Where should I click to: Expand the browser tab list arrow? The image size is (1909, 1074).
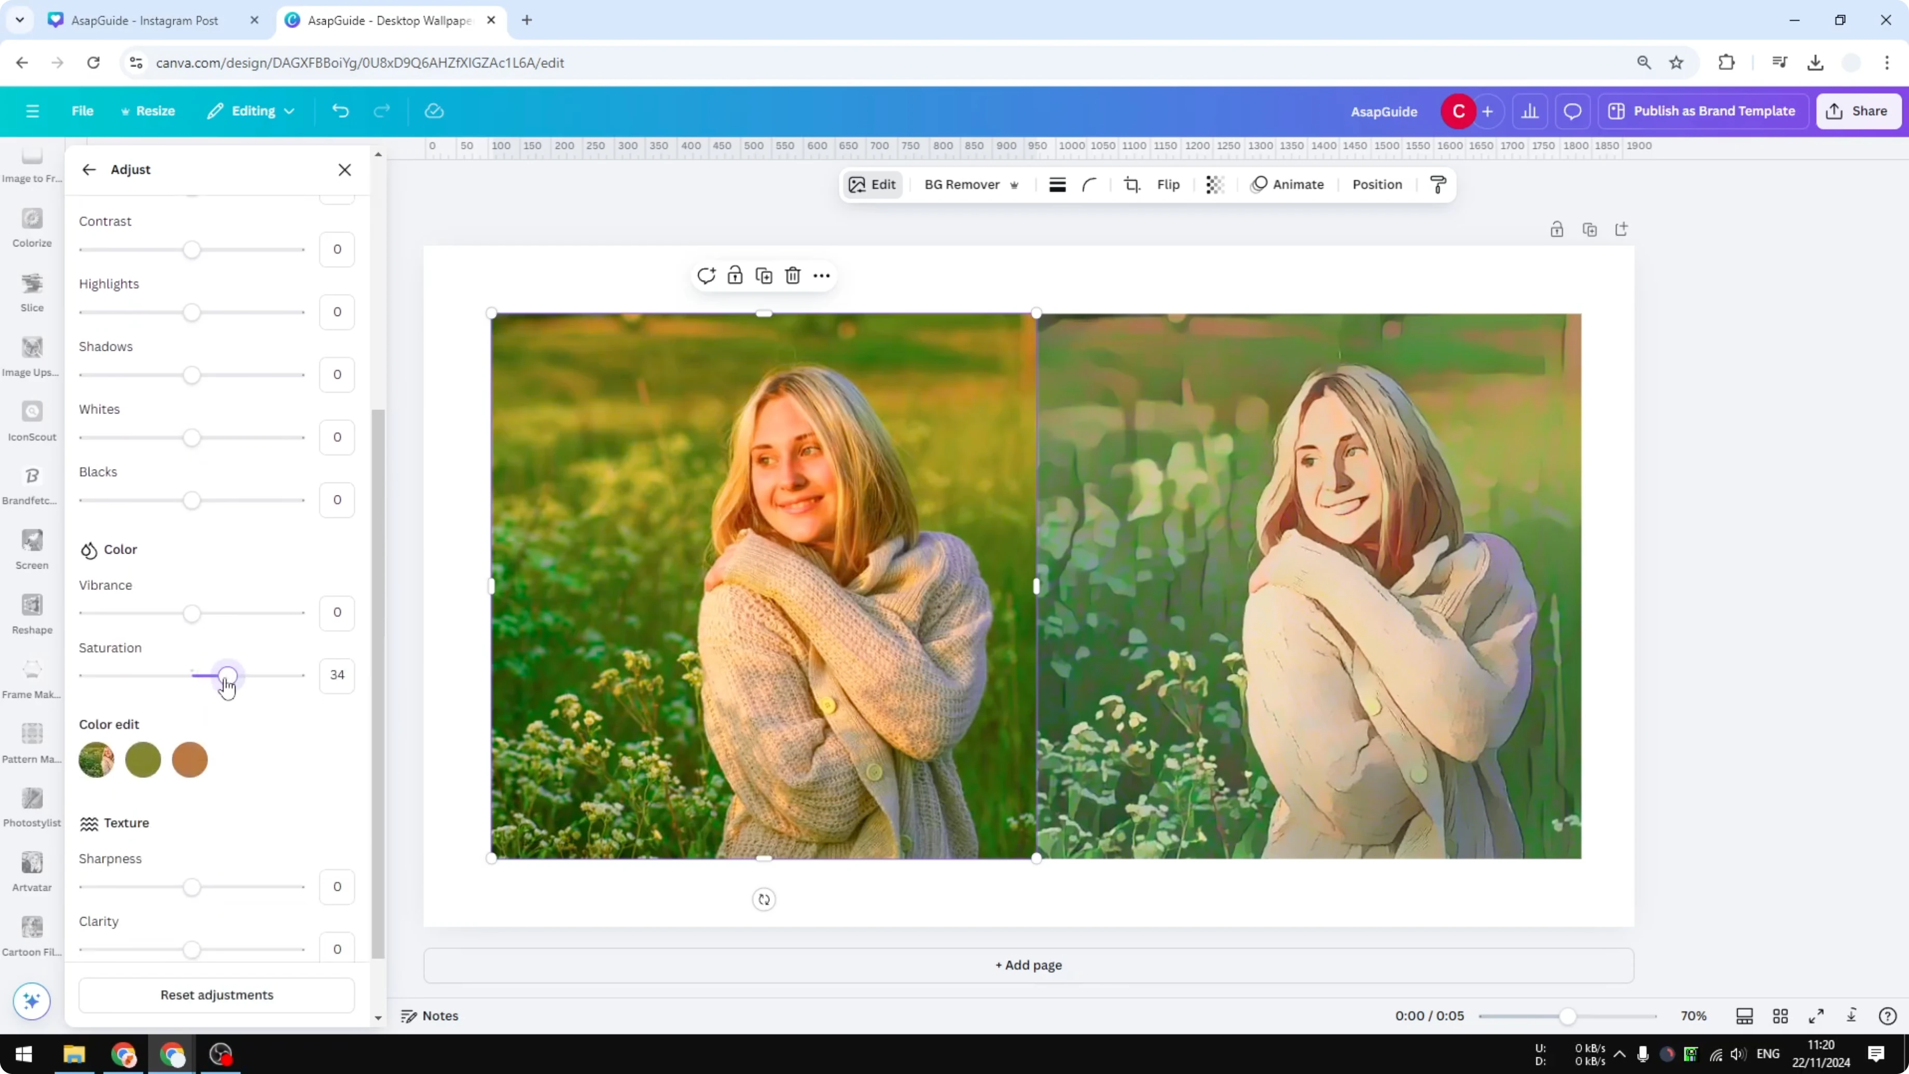pyautogui.click(x=20, y=20)
